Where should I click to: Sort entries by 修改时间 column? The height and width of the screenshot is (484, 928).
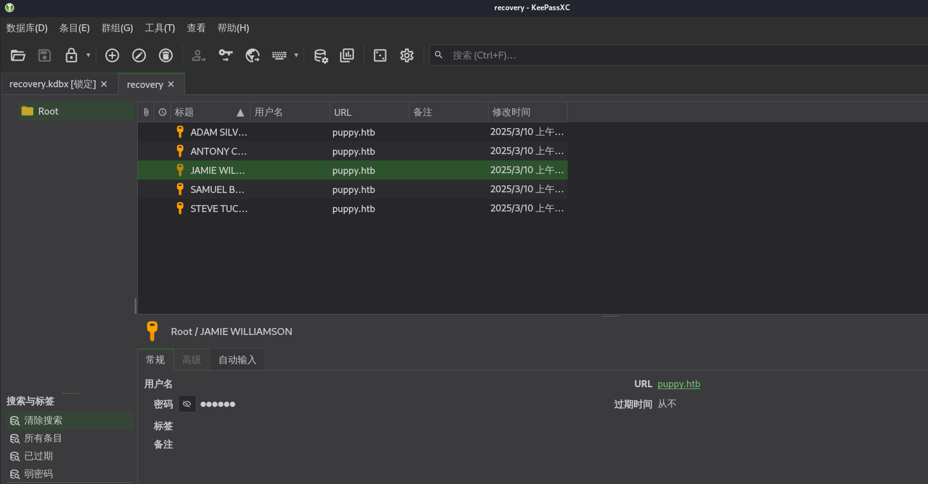[x=527, y=112]
